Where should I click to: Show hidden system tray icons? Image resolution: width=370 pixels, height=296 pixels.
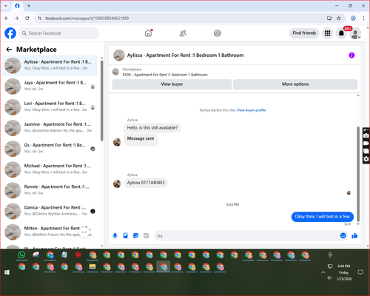(323, 272)
